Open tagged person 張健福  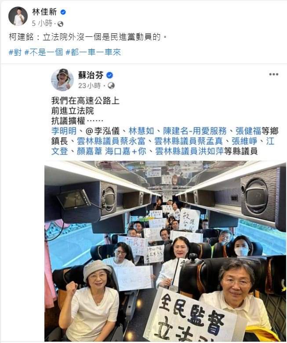tap(248, 131)
